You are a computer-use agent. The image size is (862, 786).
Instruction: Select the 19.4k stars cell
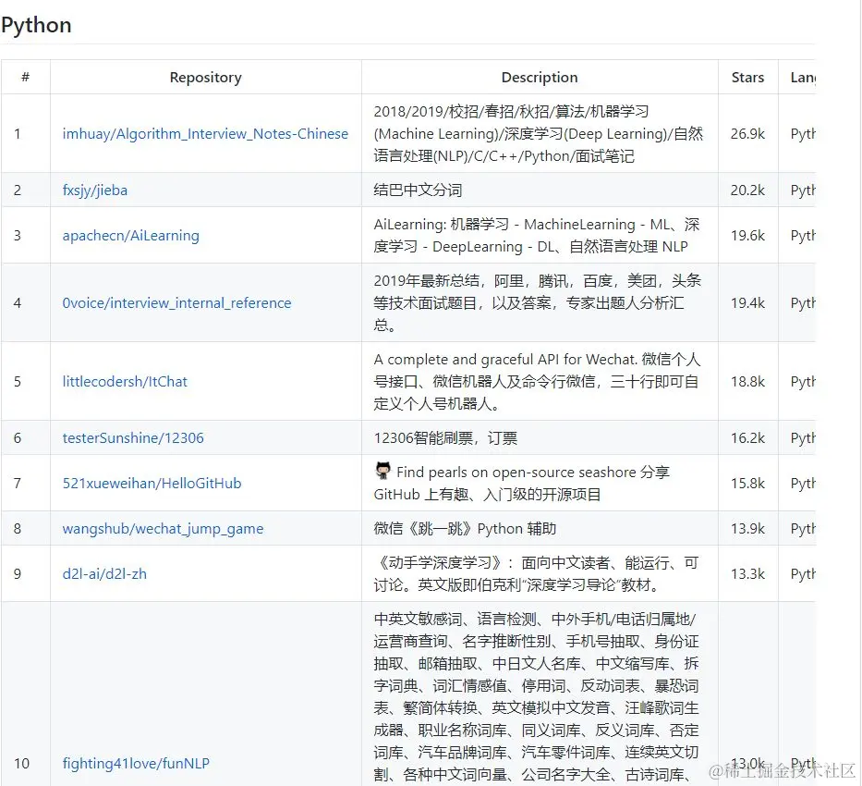click(747, 303)
